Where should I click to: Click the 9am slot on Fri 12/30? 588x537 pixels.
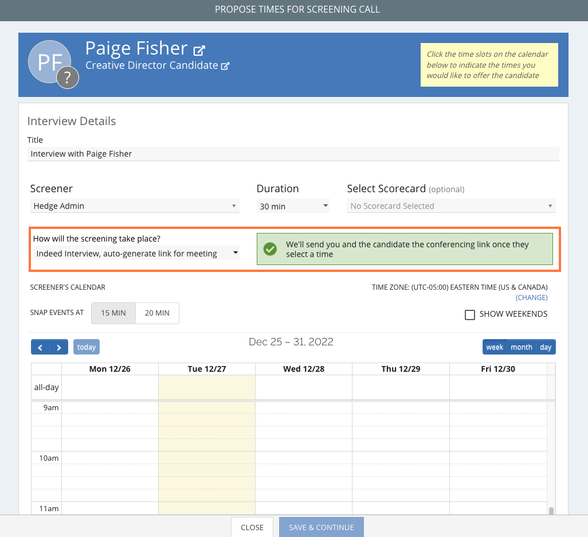[x=498, y=408]
